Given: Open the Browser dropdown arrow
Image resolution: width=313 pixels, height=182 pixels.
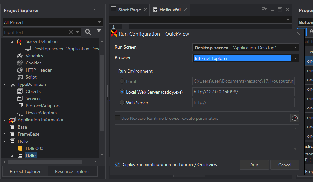Looking at the screenshot, I should click(296, 58).
